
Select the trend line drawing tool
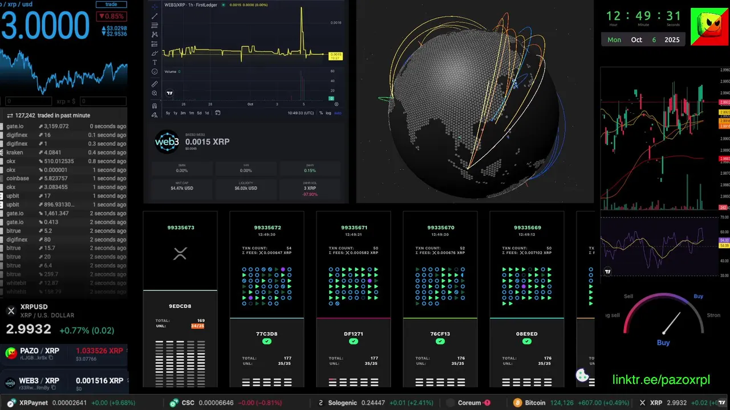(x=155, y=16)
